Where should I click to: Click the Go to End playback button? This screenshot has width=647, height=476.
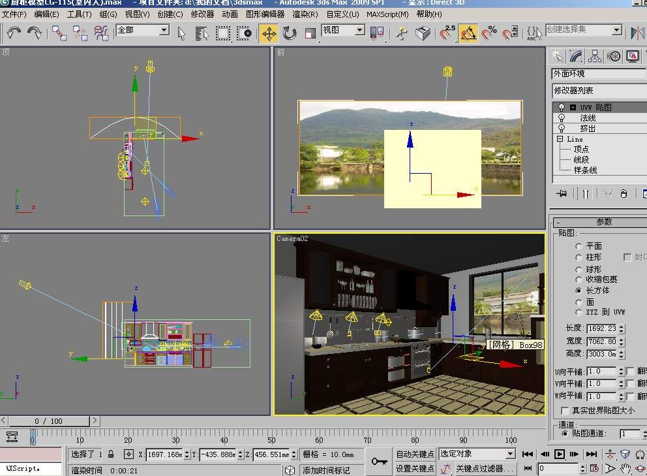[x=592, y=454]
